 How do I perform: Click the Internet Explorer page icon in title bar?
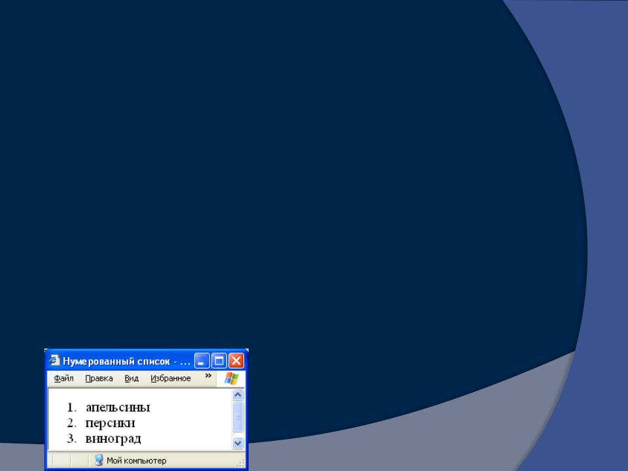click(x=54, y=361)
